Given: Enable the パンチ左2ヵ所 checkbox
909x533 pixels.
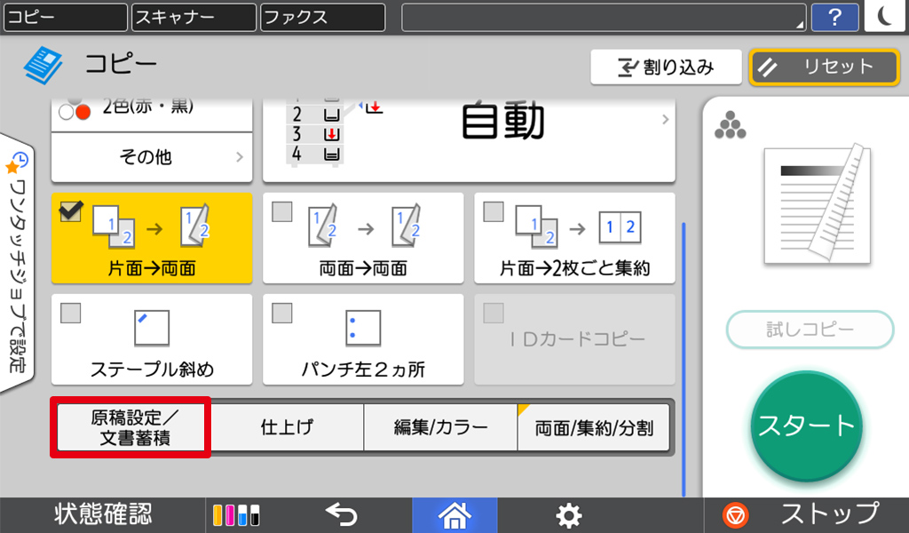Looking at the screenshot, I should [281, 314].
